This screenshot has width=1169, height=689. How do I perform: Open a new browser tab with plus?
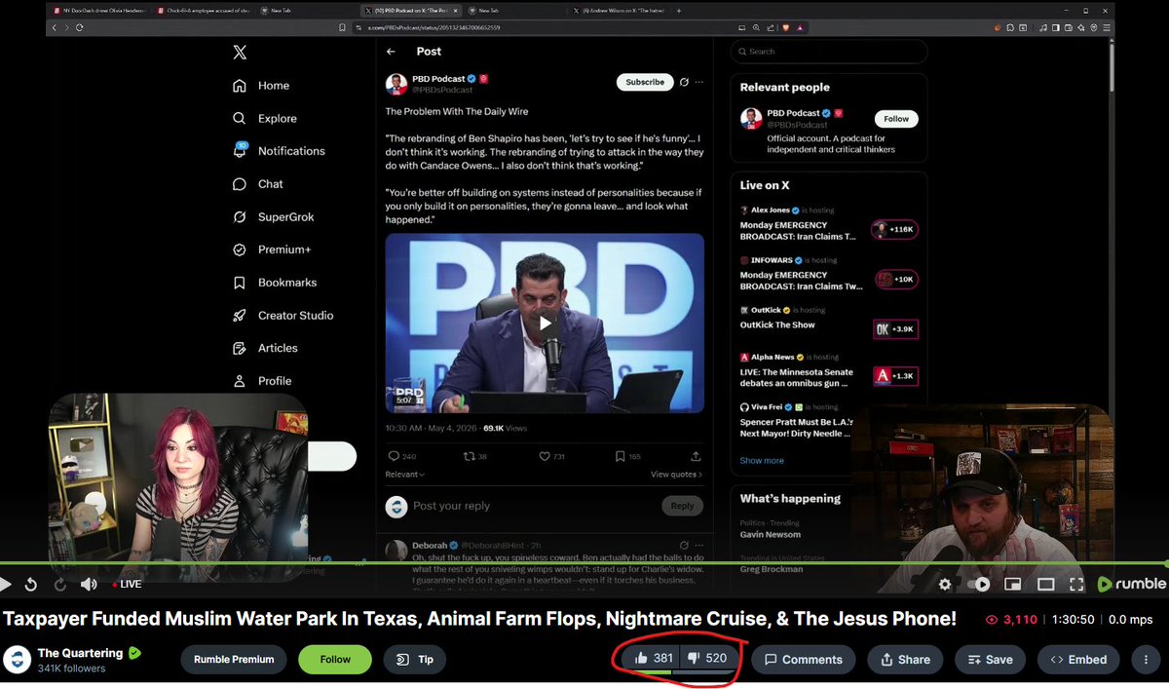(679, 10)
